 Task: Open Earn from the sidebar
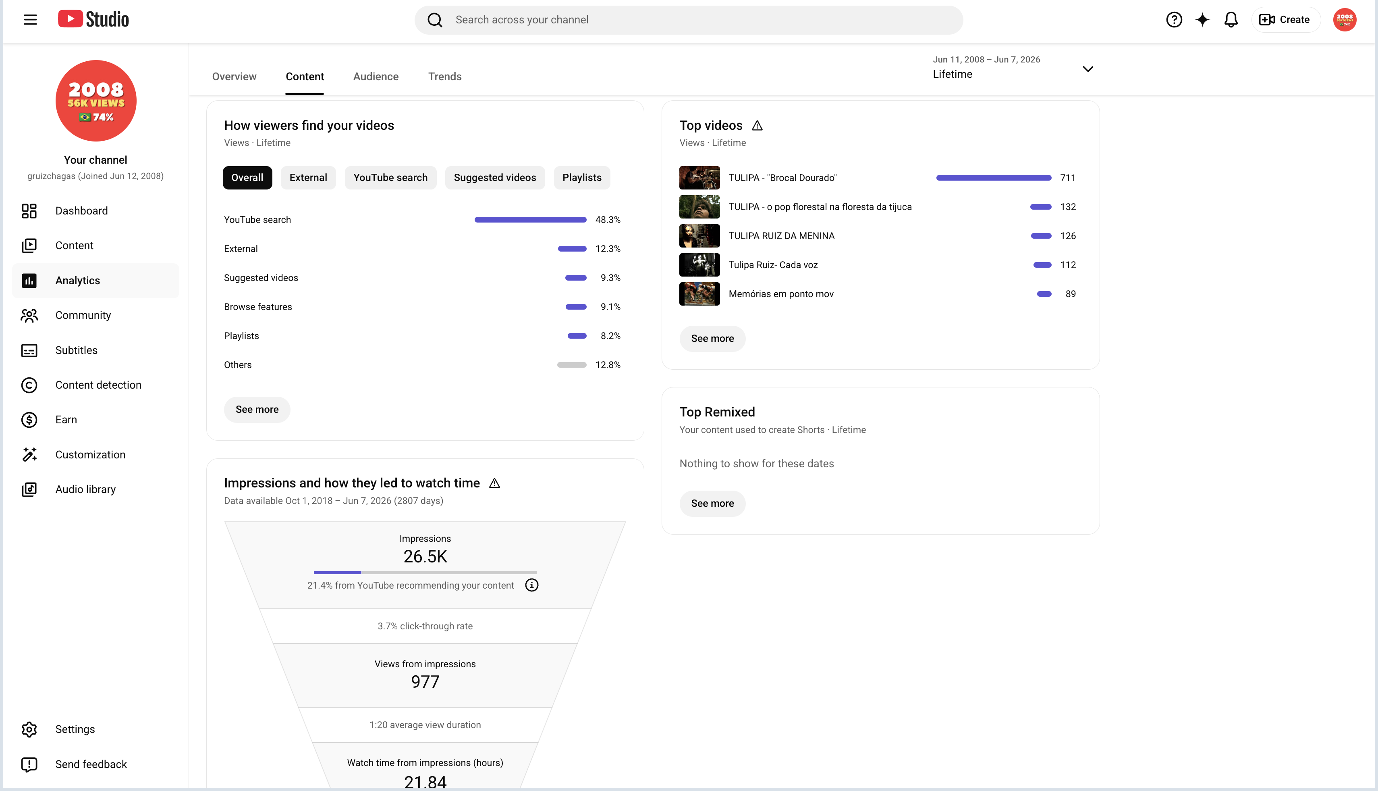click(x=95, y=420)
